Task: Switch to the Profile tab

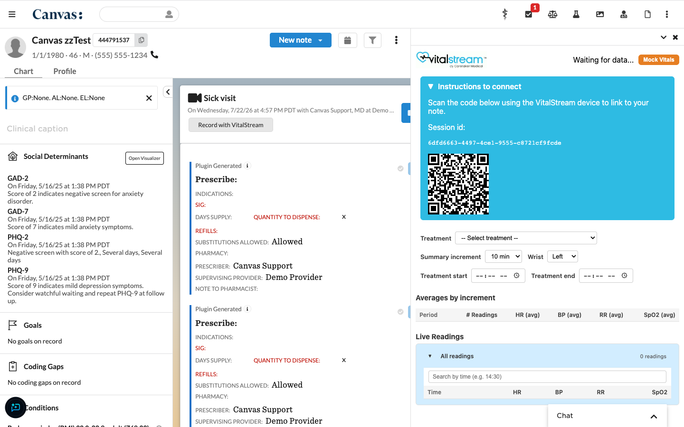Action: (65, 71)
